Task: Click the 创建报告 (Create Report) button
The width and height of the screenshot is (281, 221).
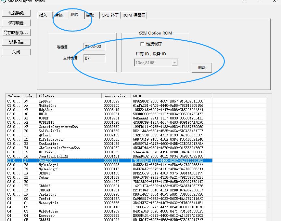Action: point(16,42)
